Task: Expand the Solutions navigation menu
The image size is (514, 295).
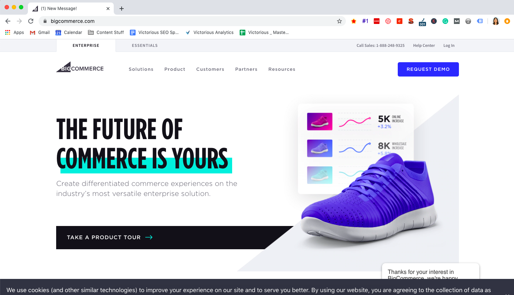Action: coord(141,69)
